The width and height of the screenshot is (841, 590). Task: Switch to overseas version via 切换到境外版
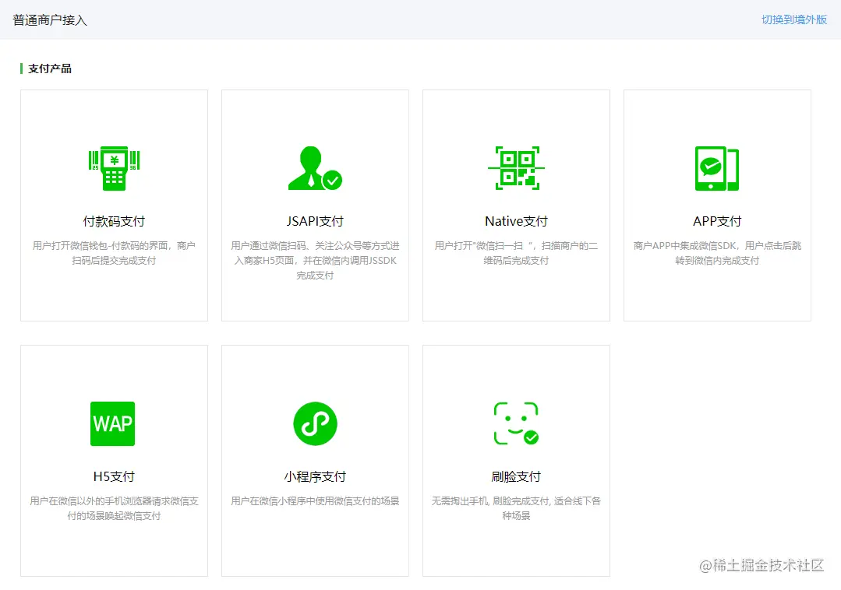[x=794, y=19]
